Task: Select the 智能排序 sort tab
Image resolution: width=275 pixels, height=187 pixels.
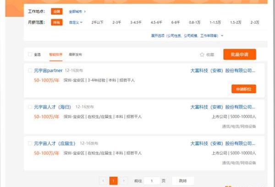Action: click(x=56, y=55)
